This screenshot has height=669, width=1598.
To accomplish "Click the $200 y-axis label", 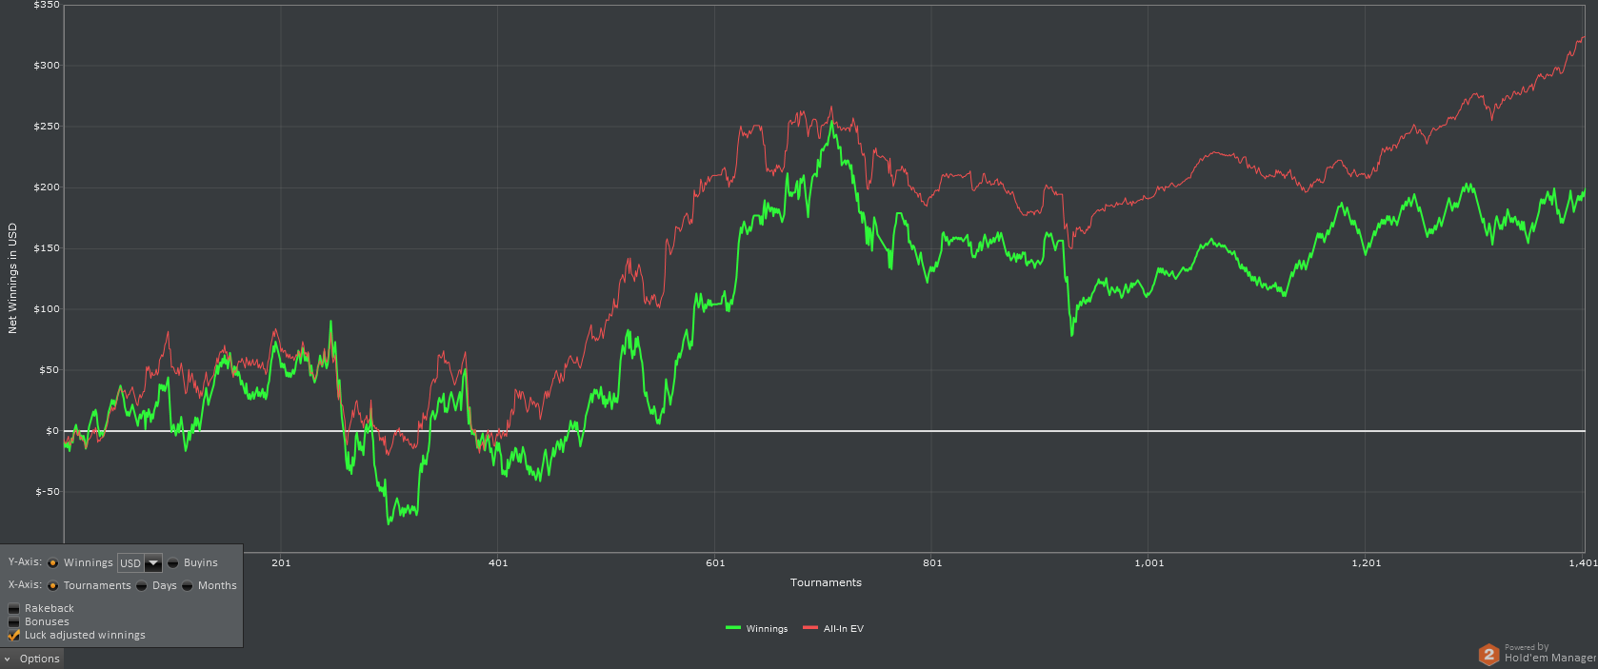I will [x=47, y=187].
